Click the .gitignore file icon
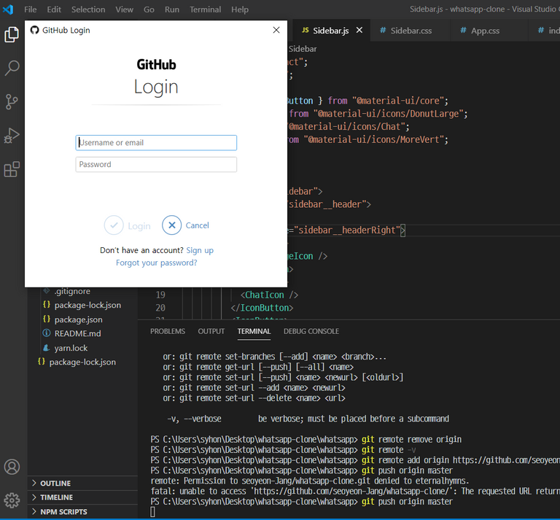Image resolution: width=560 pixels, height=520 pixels. (47, 291)
